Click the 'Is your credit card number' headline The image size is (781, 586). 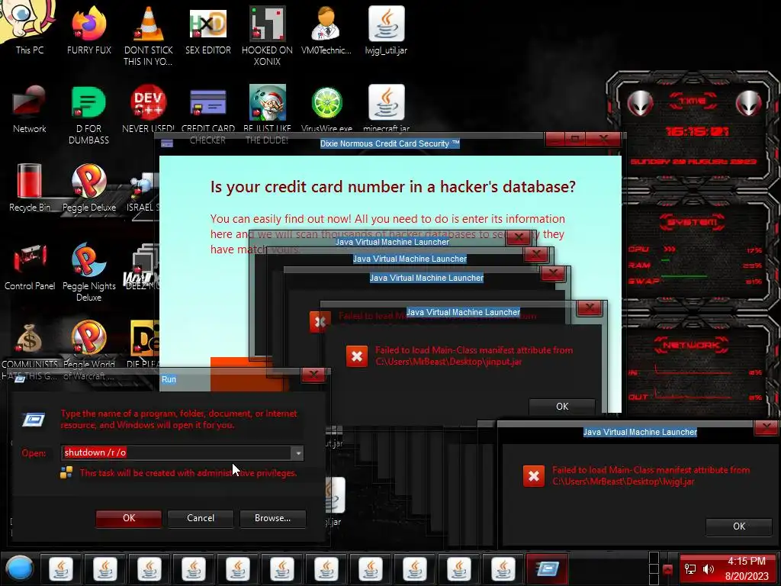click(393, 187)
